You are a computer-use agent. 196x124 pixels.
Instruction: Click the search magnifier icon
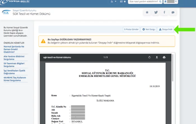coord(160,2)
